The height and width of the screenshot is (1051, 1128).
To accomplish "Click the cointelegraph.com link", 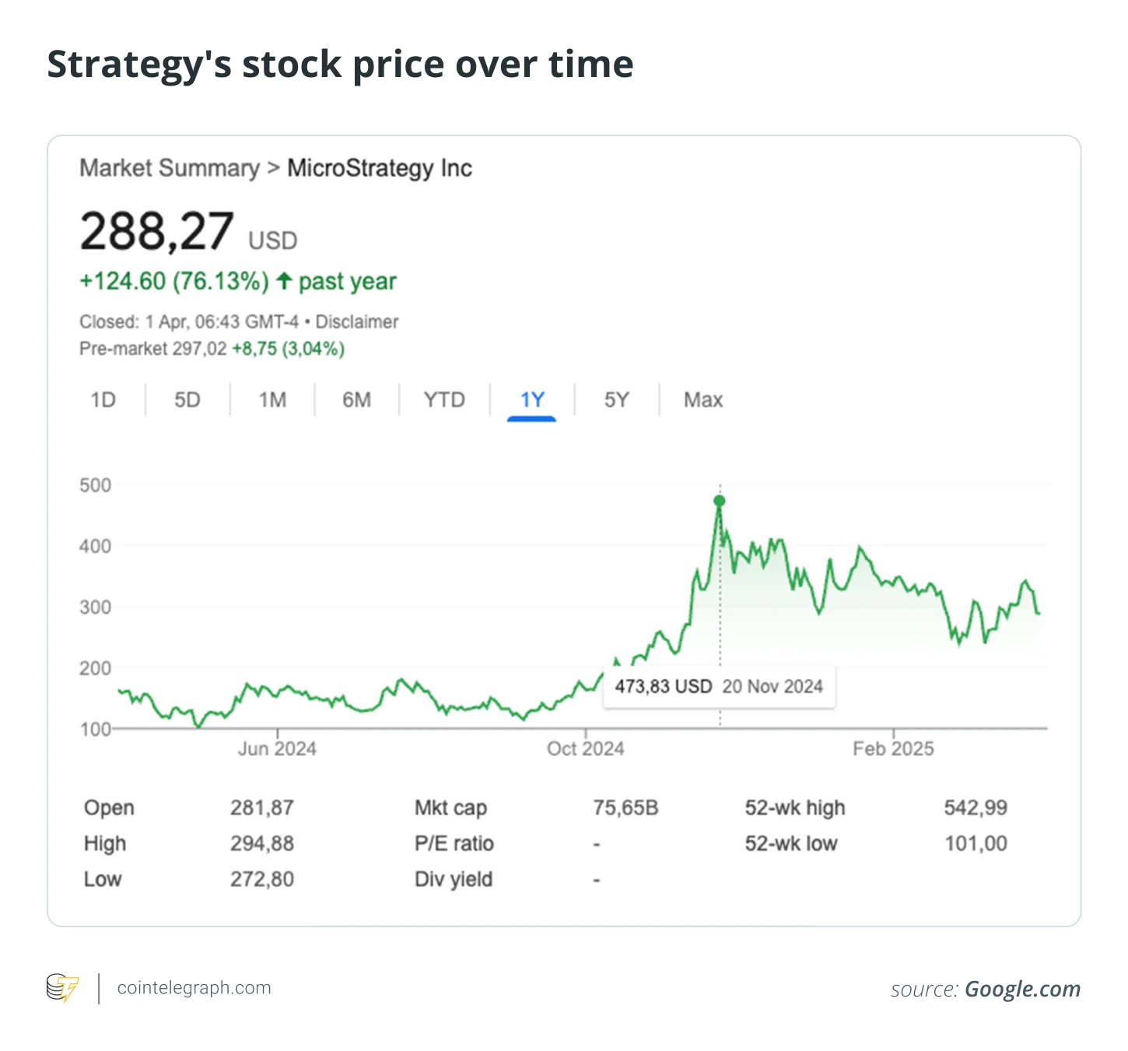I will coord(194,988).
